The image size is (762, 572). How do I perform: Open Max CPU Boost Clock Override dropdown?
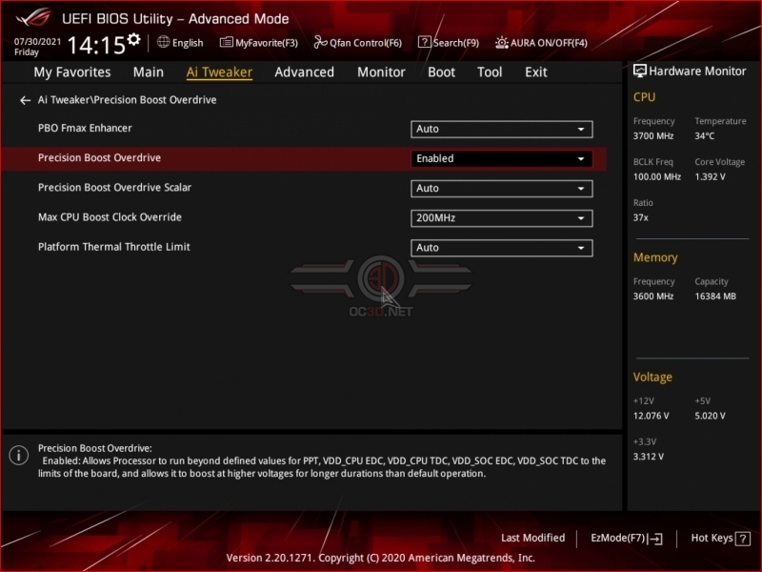click(502, 218)
